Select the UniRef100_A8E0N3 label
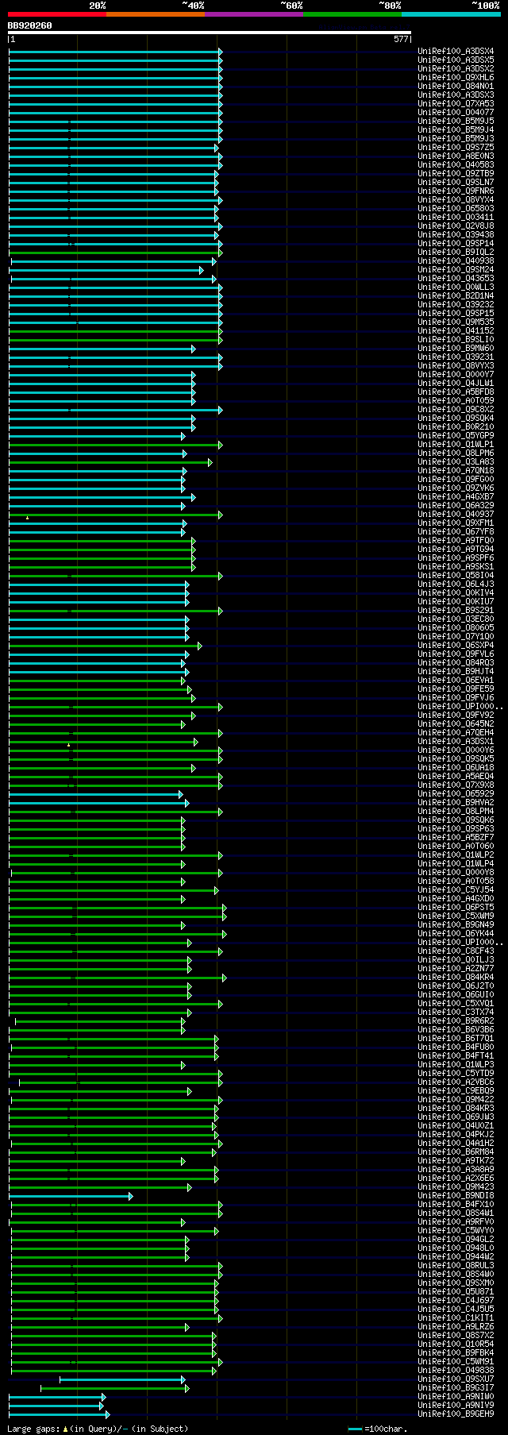Image resolution: width=508 pixels, height=1435 pixels. [x=456, y=156]
